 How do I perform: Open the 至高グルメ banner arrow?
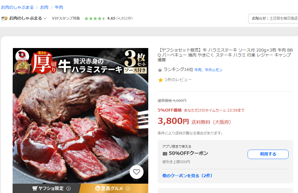coord(128,188)
